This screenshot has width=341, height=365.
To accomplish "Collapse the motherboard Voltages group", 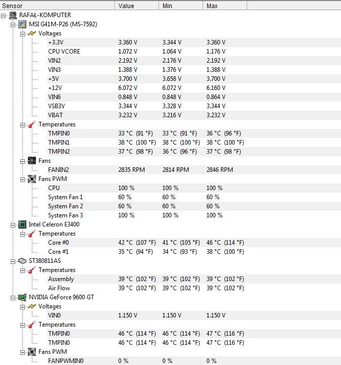I will (22, 34).
